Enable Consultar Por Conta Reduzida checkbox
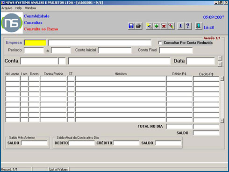This screenshot has width=229, height=172. point(160,43)
